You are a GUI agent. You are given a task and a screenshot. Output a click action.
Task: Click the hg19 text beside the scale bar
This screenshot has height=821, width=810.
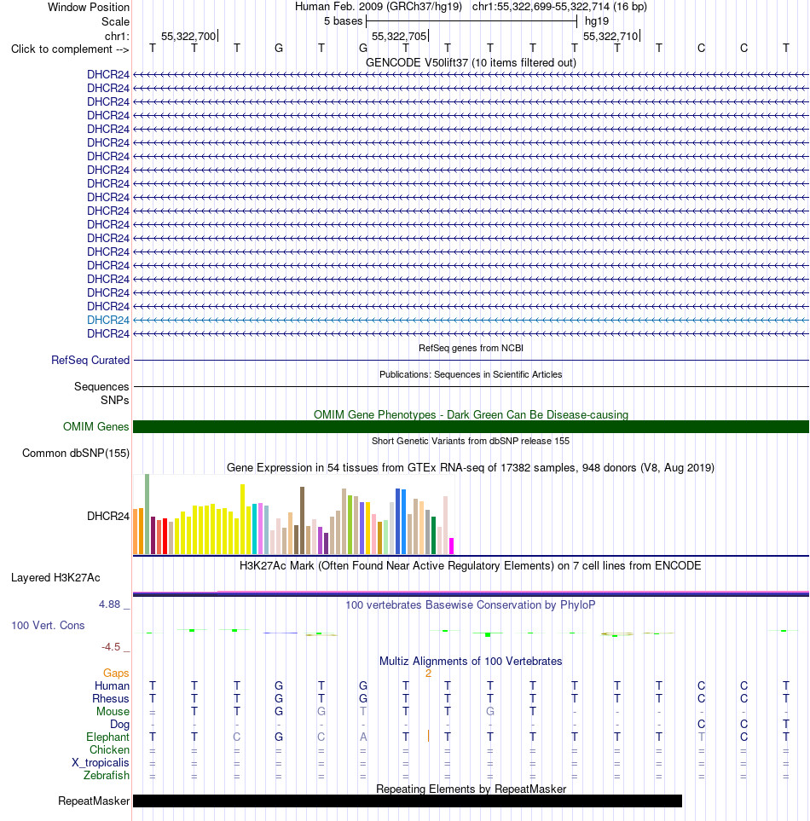[x=597, y=21]
